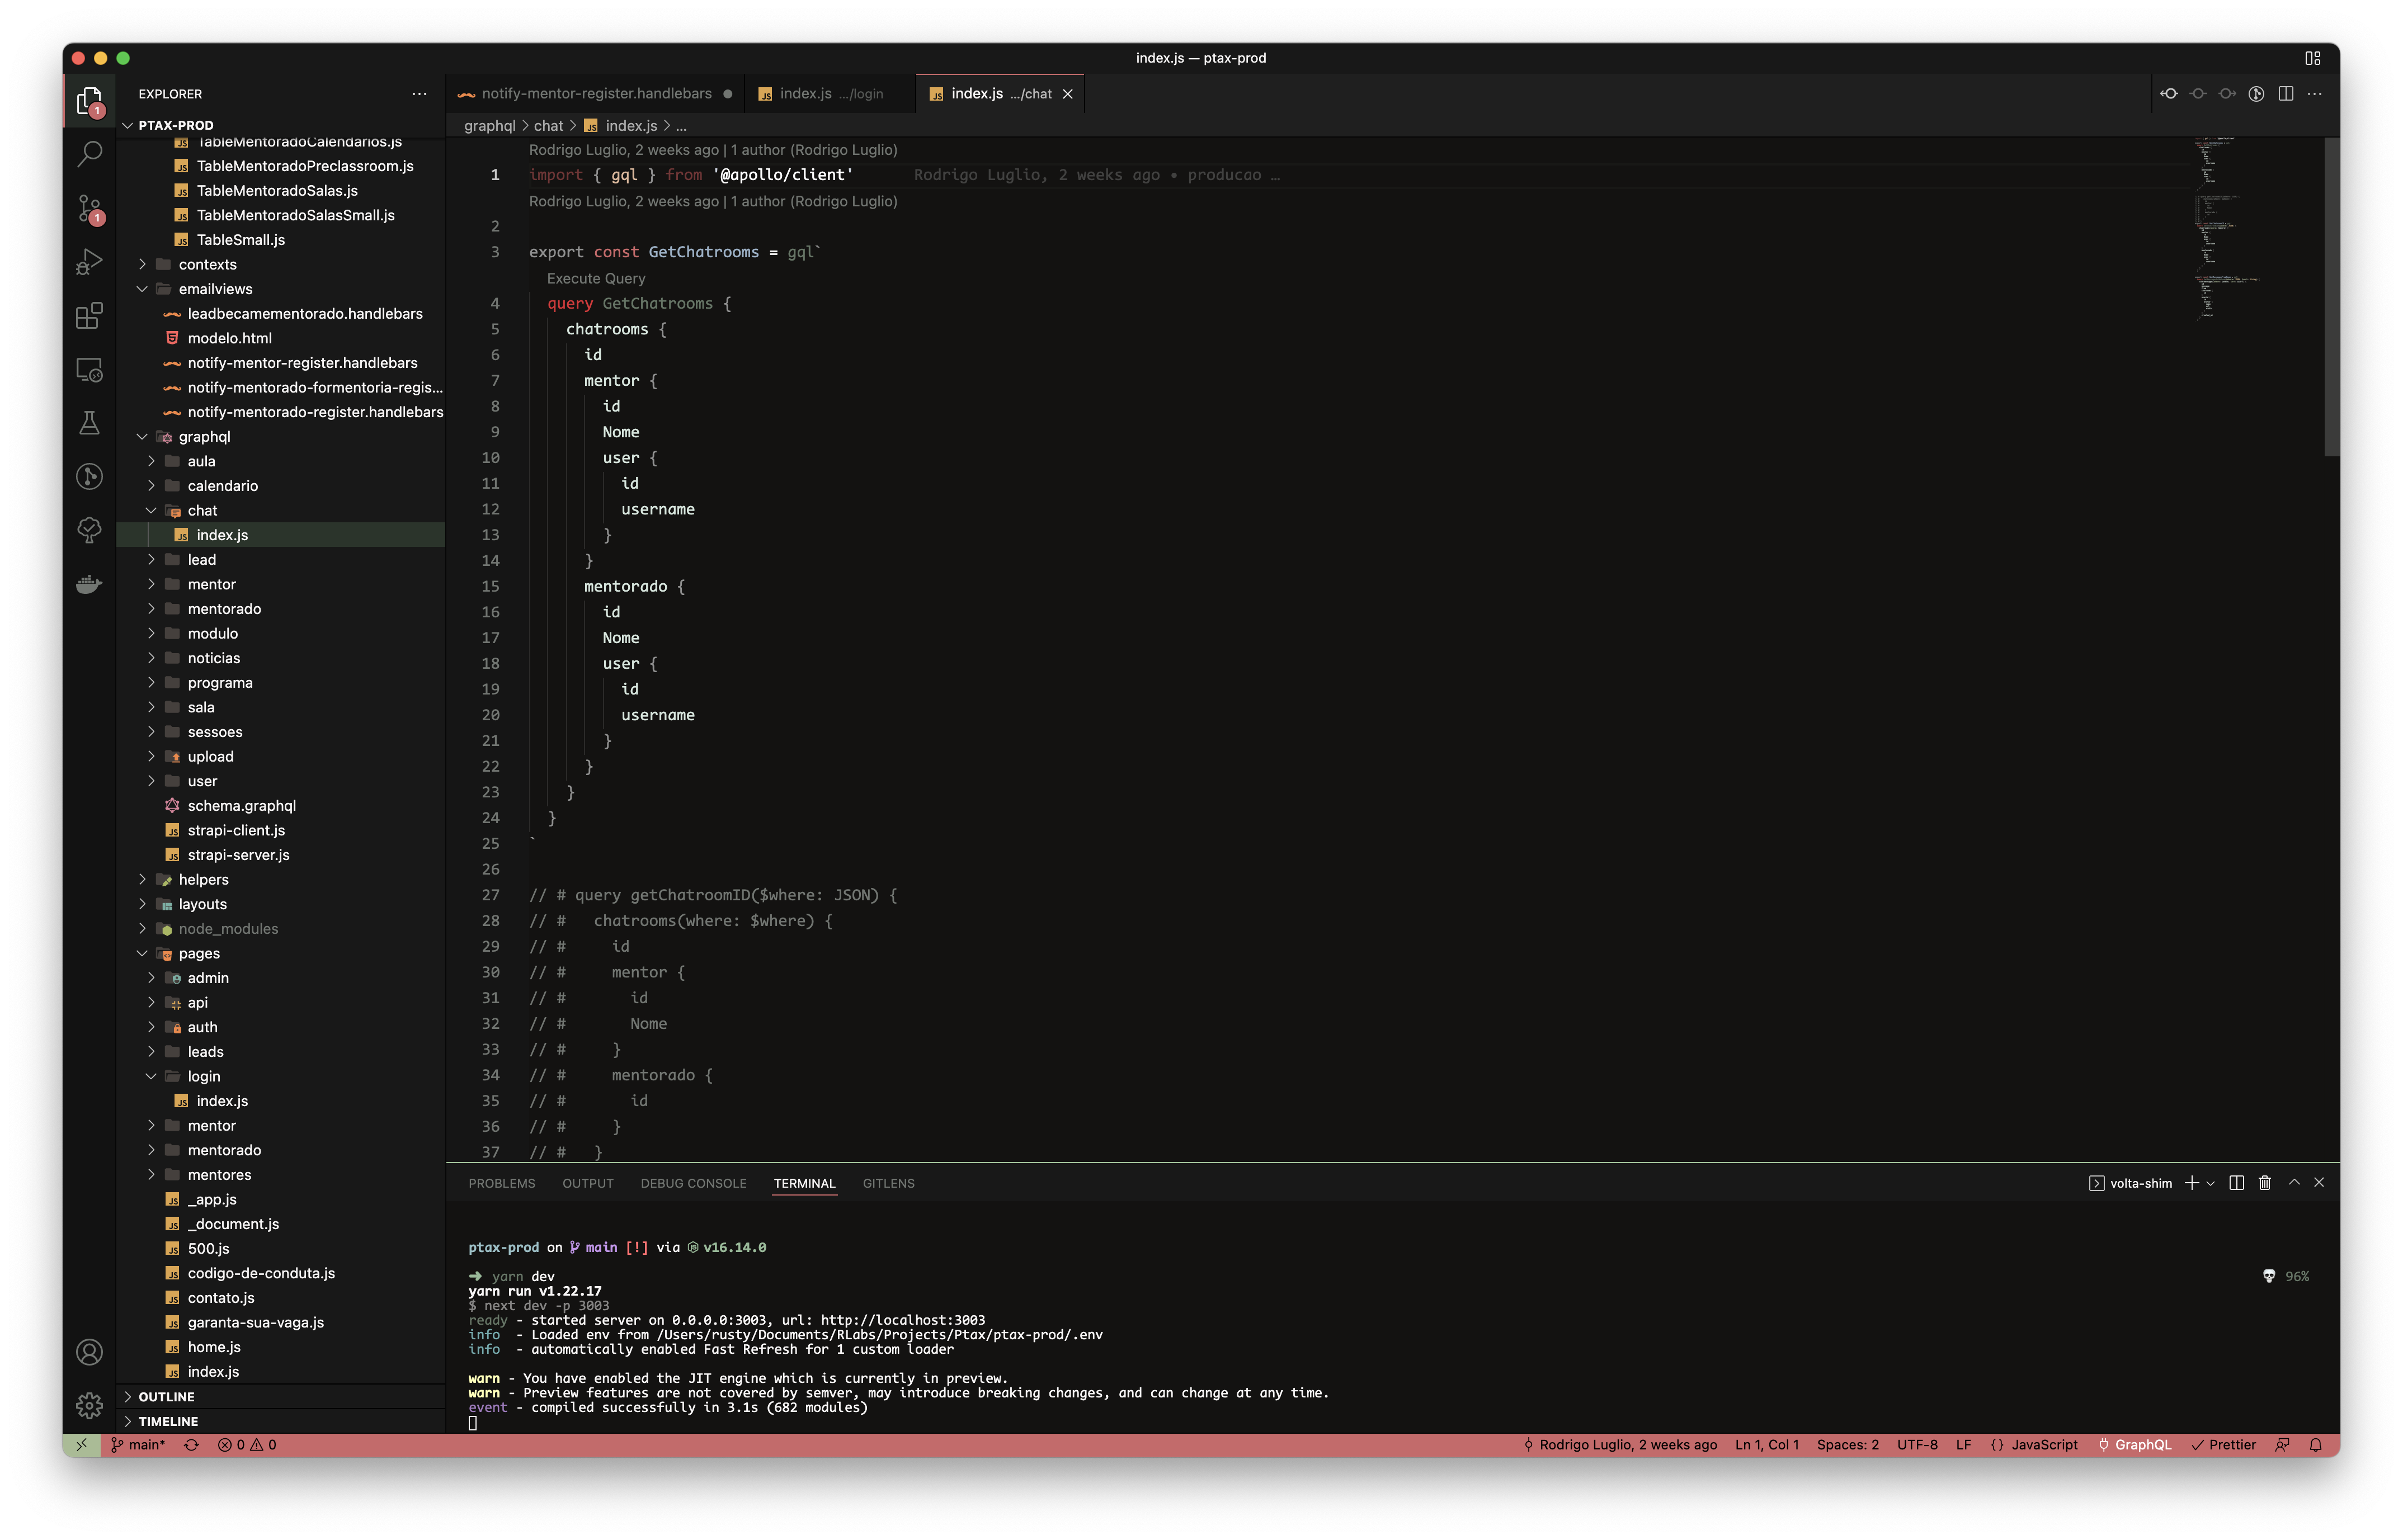Image resolution: width=2403 pixels, height=1540 pixels.
Task: Split the terminal panel
Action: [x=2237, y=1183]
